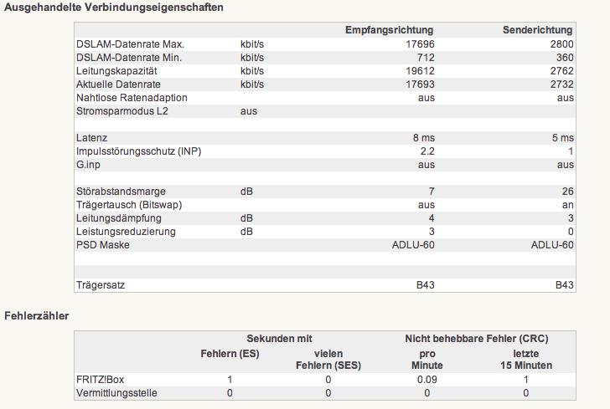Click the 'letzte 15 Minuten' column header
Image resolution: width=610 pixels, height=409 pixels.
point(526,360)
